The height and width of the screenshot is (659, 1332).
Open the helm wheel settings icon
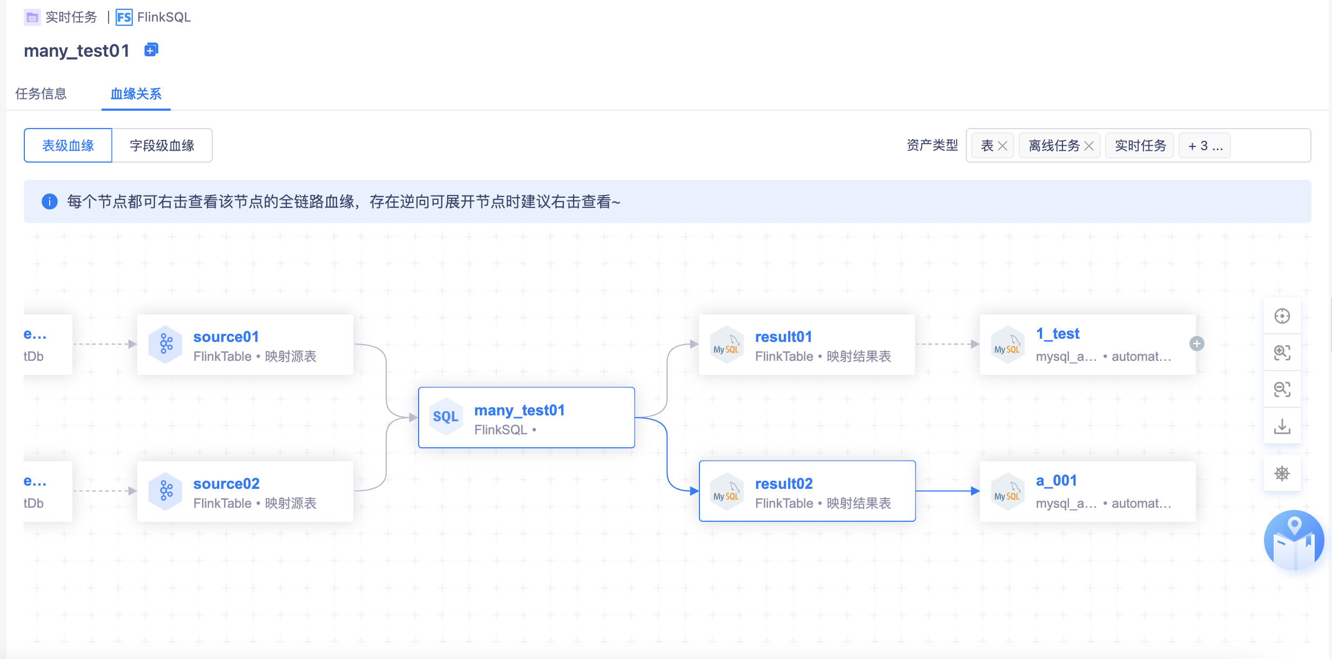[1282, 474]
